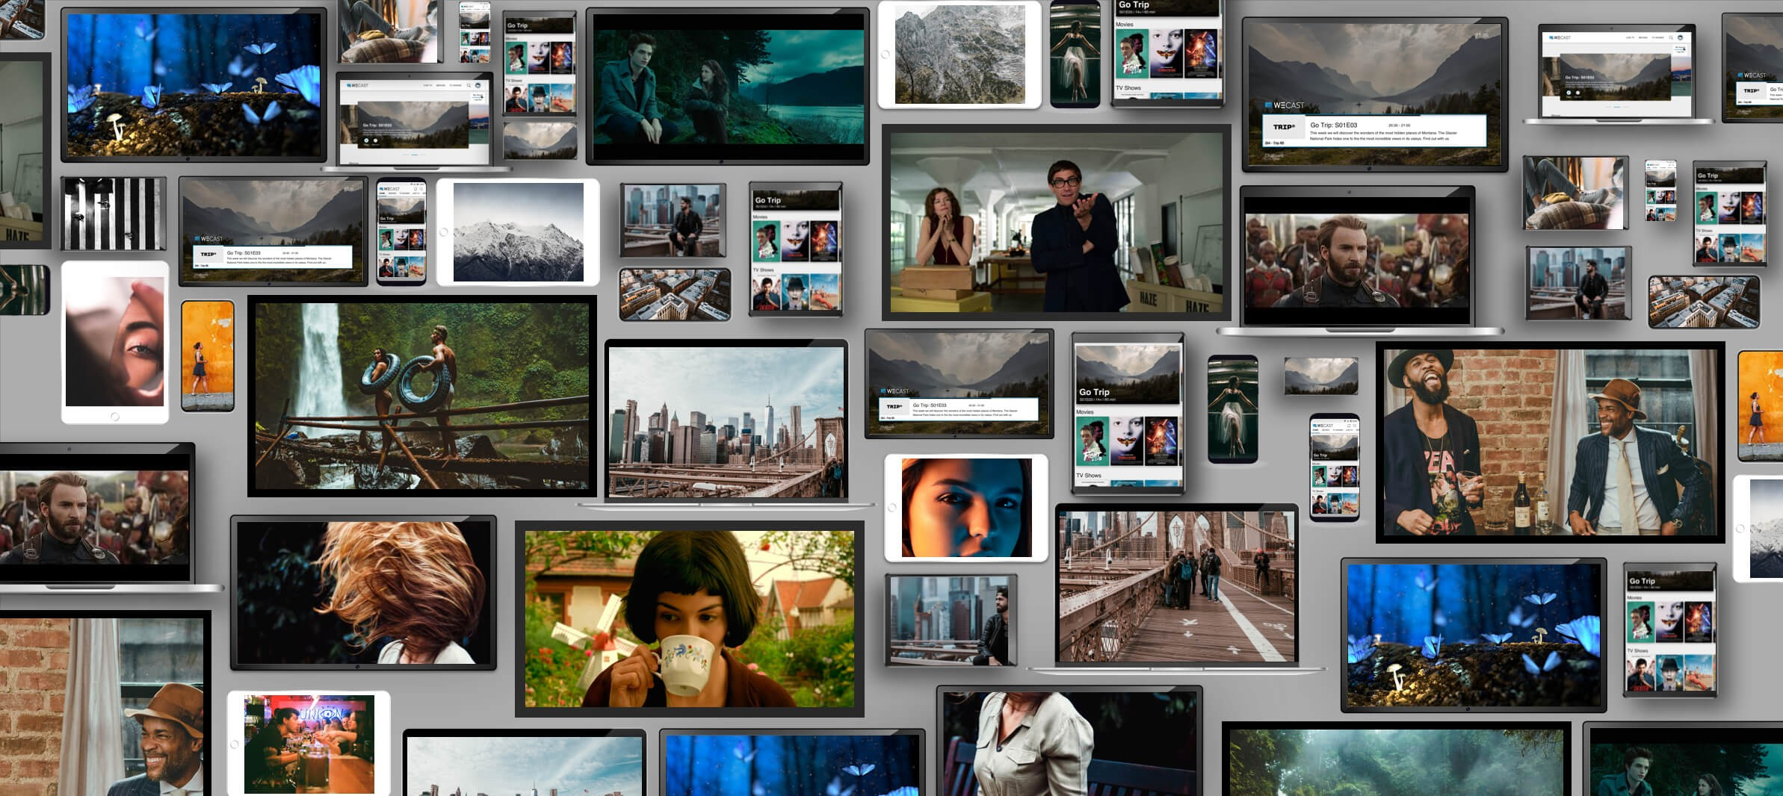The image size is (1783, 796).
Task: Tap the ballerina phone beside the gray rocky mountainside tablet
Action: coord(1075,54)
